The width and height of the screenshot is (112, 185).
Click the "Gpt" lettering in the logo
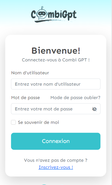coord(69,15)
